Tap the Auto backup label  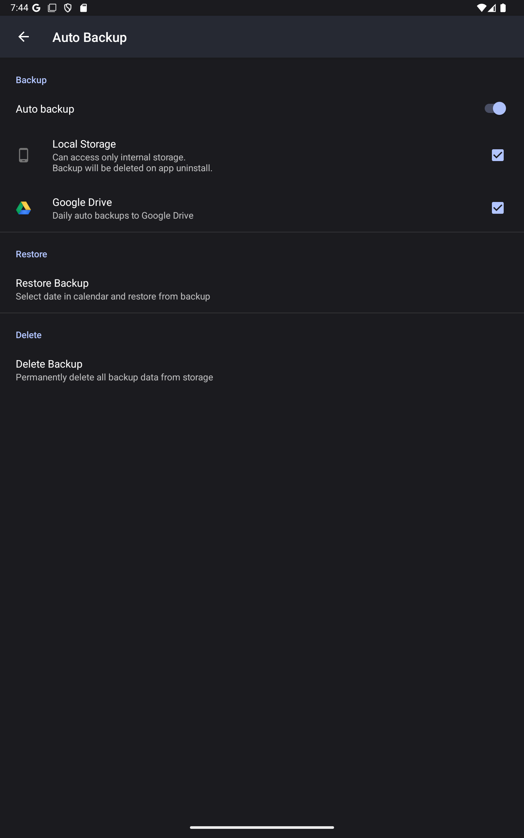point(45,109)
